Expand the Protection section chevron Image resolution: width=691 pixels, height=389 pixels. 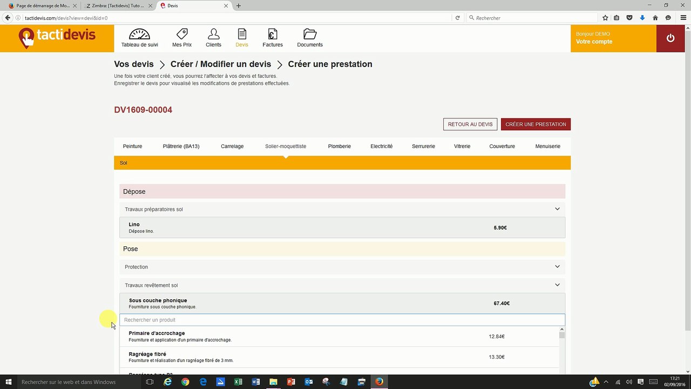[557, 266]
